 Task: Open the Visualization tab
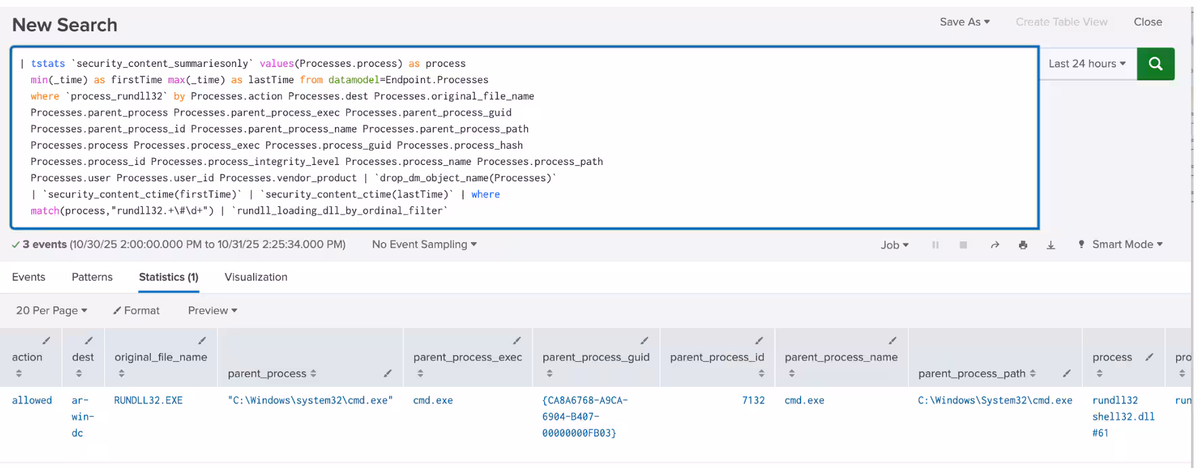coord(256,277)
